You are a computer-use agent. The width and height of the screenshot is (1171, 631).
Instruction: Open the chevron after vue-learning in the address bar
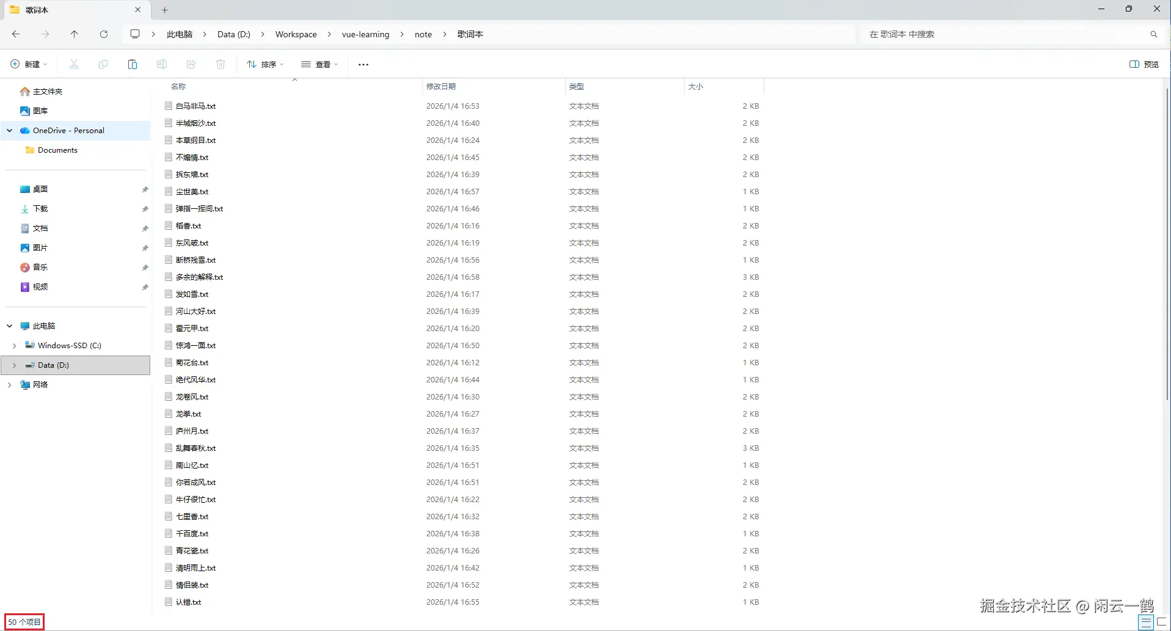(x=402, y=34)
